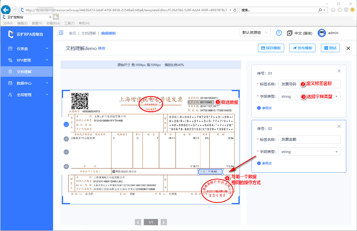This screenshot has width=357, height=231.
Task: Click the browser forward arrow button
Action: coord(15,10)
